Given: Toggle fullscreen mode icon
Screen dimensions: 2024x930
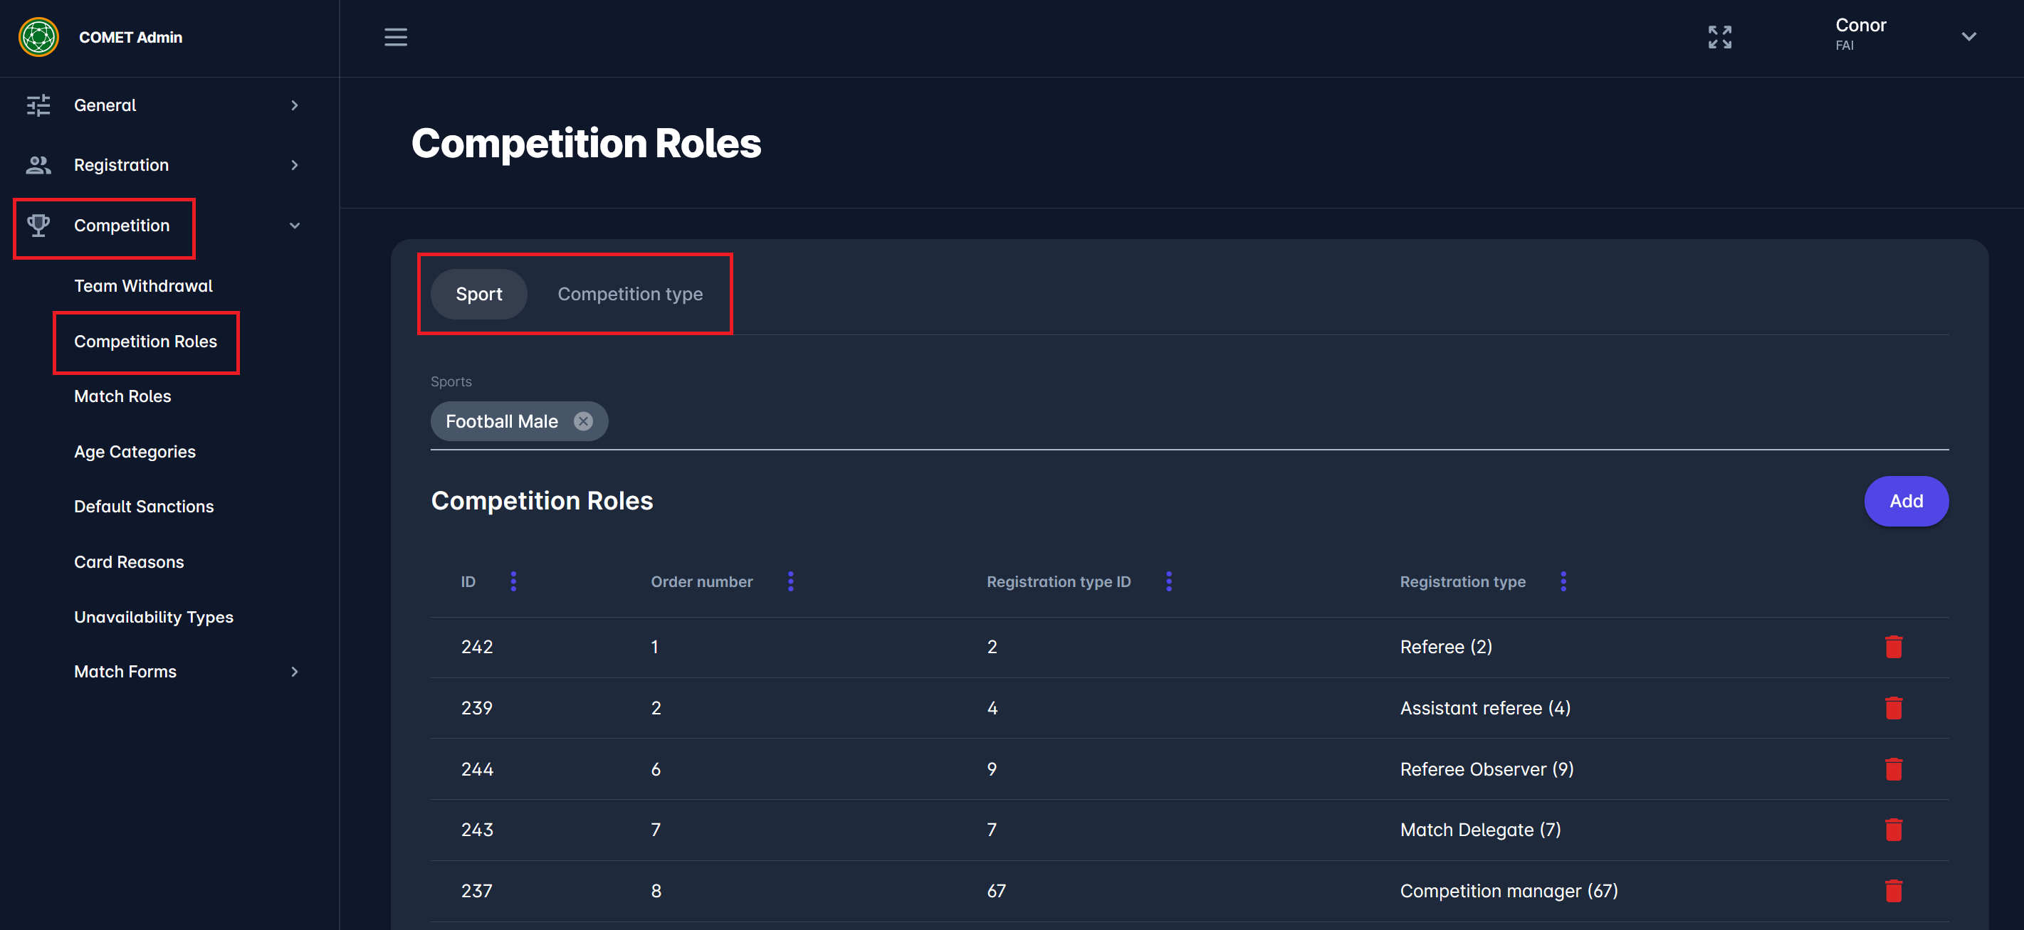Looking at the screenshot, I should 1719,37.
